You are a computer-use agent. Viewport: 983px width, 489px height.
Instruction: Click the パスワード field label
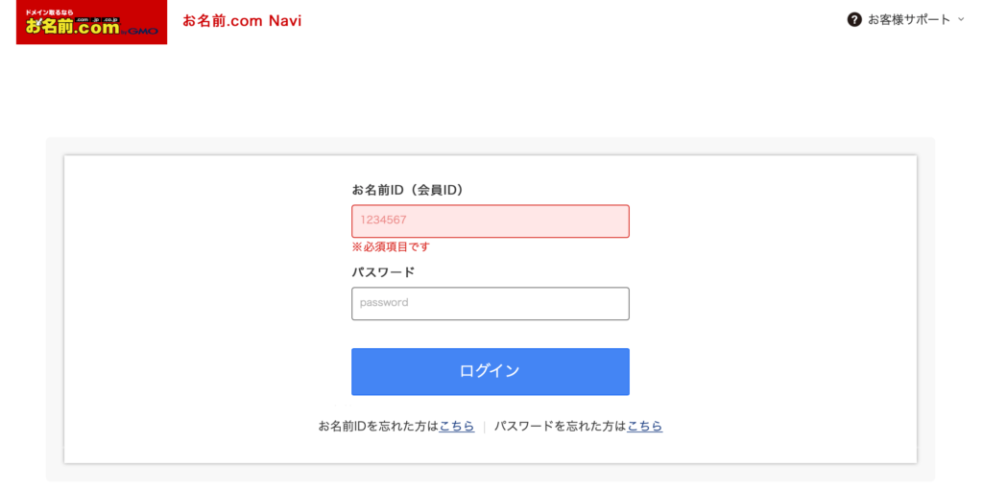click(383, 272)
